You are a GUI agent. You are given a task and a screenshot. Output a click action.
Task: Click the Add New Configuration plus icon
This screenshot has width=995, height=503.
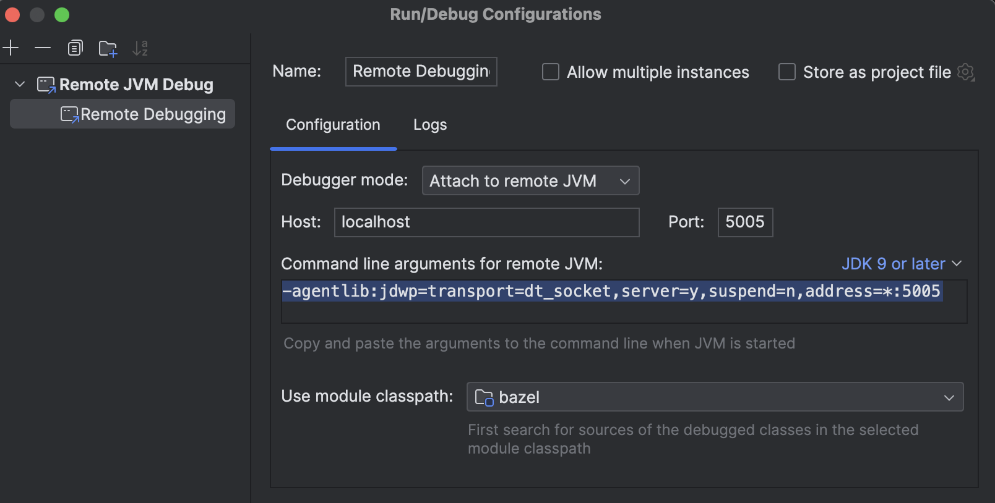11,48
